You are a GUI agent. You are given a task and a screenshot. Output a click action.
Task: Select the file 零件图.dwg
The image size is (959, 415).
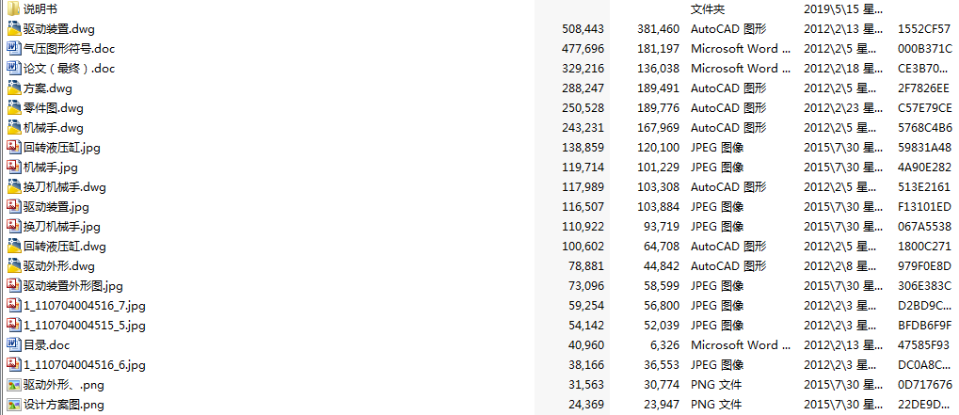54,107
